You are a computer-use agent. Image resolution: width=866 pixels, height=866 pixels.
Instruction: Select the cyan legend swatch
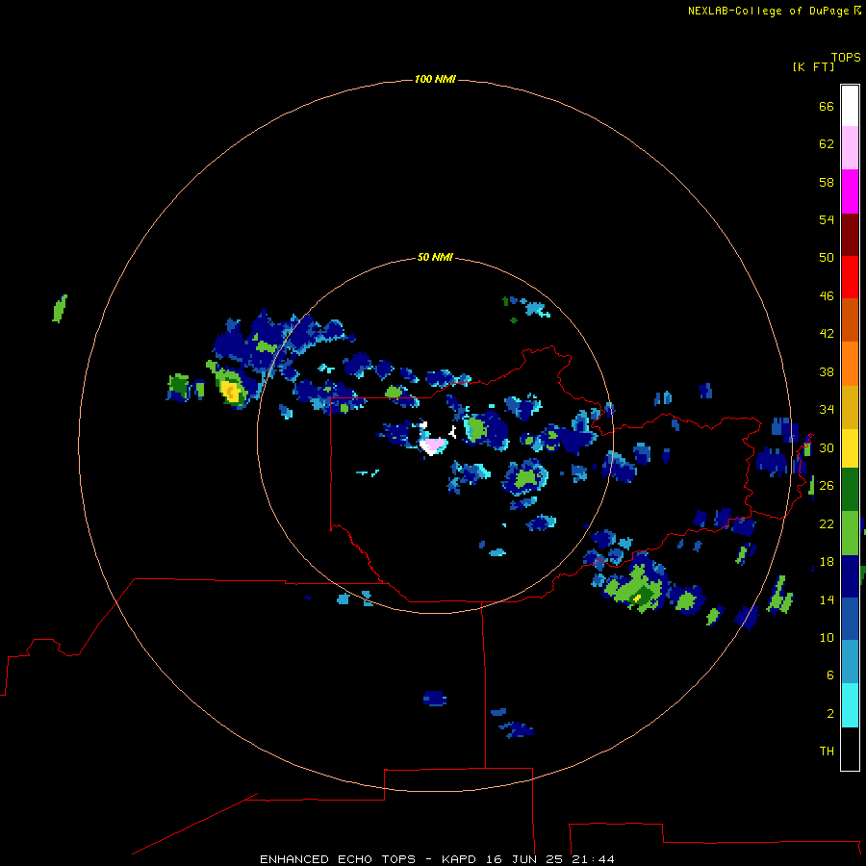[850, 705]
